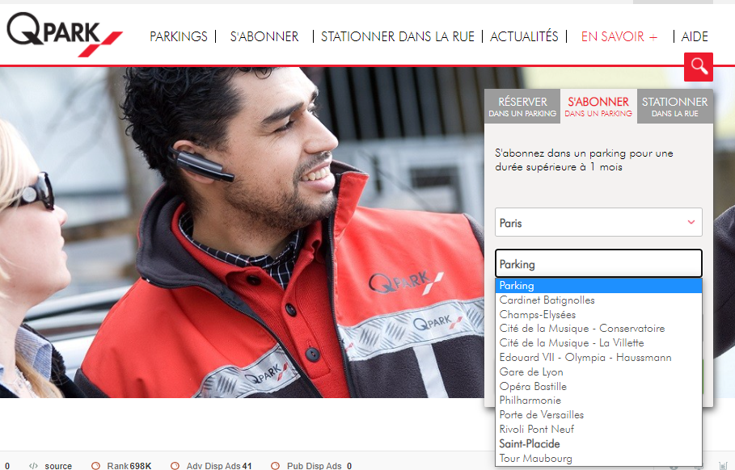735x470 pixels.
Task: Pick Cité de la Musique - La Villette
Action: click(x=598, y=343)
